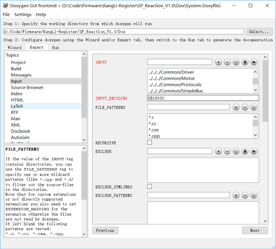Image resolution: width=276 pixels, height=249 pixels.
Task: Go to the Previous topic
Action: (105, 230)
